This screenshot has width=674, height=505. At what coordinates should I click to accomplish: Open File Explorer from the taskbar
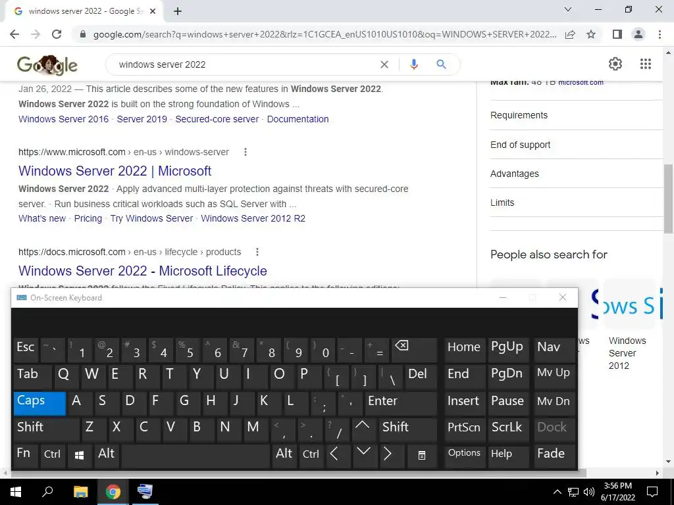pos(80,492)
